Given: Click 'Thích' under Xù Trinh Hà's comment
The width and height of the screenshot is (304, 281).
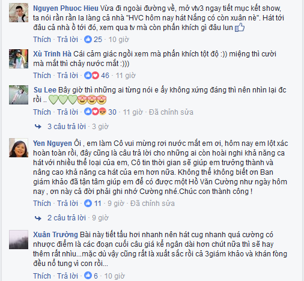Looking at the screenshot, I should point(42,76).
